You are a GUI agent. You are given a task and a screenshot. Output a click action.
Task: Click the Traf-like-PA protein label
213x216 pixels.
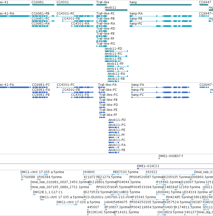click(107, 85)
